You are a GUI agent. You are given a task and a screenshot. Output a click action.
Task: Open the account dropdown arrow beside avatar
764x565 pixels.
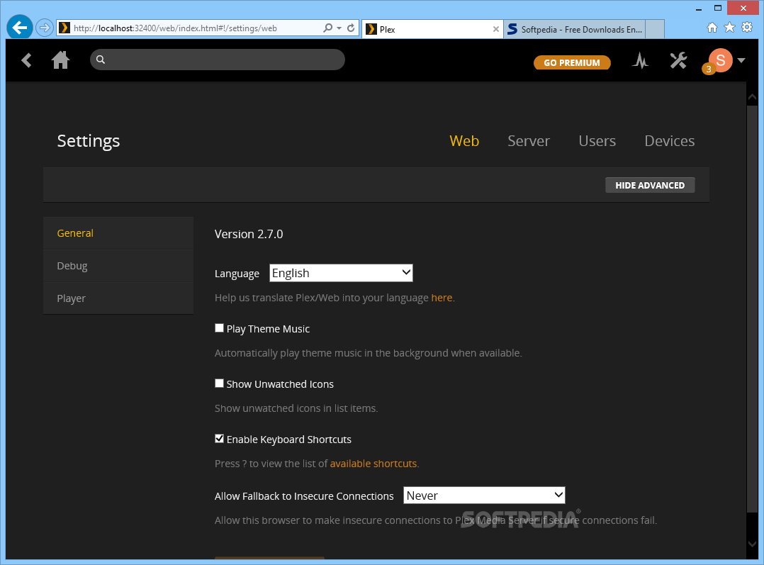point(741,60)
